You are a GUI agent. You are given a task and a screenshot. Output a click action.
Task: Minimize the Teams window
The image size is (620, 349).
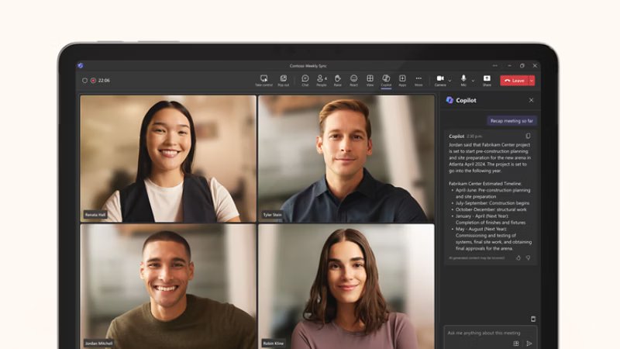point(509,66)
